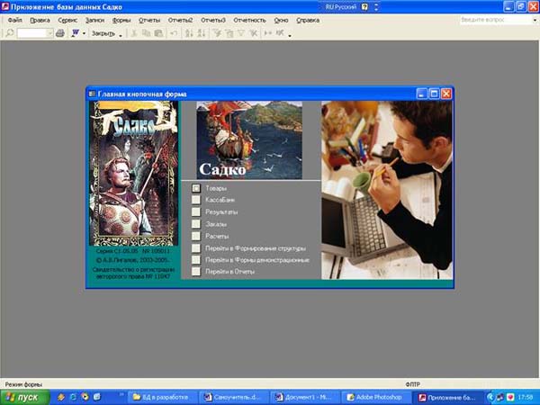Open the Файл menu
540x405 pixels.
(x=14, y=20)
